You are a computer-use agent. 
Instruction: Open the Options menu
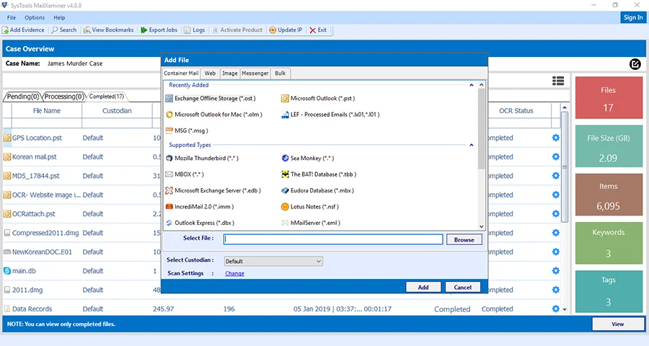point(35,18)
